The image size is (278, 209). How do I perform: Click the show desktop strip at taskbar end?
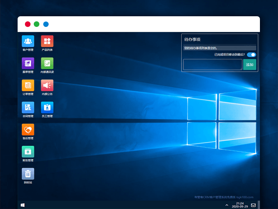tap(259, 204)
